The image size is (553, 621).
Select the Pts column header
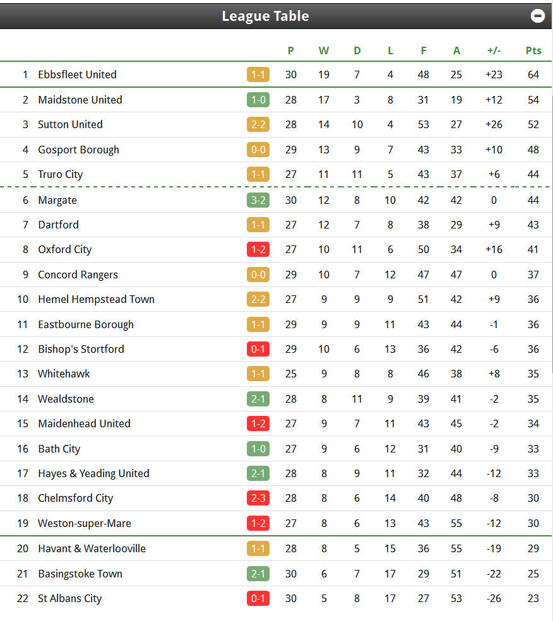click(x=533, y=50)
